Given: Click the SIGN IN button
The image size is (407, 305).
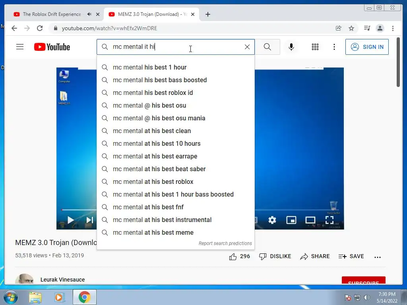Looking at the screenshot, I should [x=367, y=47].
